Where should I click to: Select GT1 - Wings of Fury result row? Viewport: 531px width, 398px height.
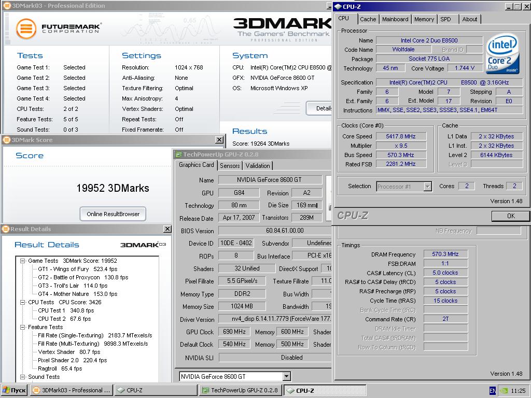point(78,269)
